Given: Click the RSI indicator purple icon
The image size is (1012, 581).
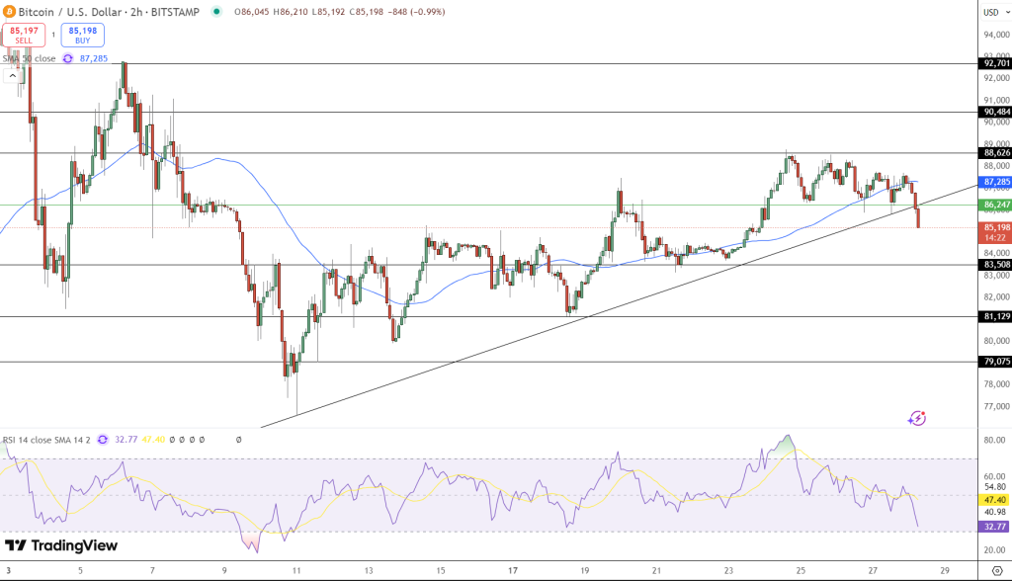Looking at the screenshot, I should (x=103, y=440).
